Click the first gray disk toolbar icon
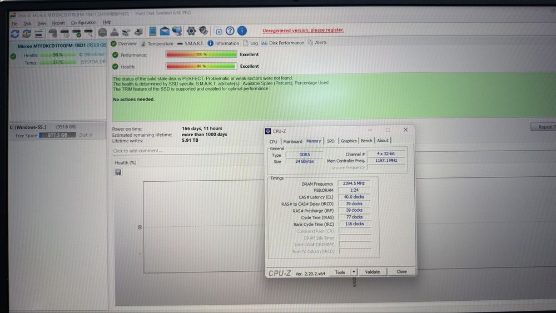The width and height of the screenshot is (556, 313). tap(53, 33)
